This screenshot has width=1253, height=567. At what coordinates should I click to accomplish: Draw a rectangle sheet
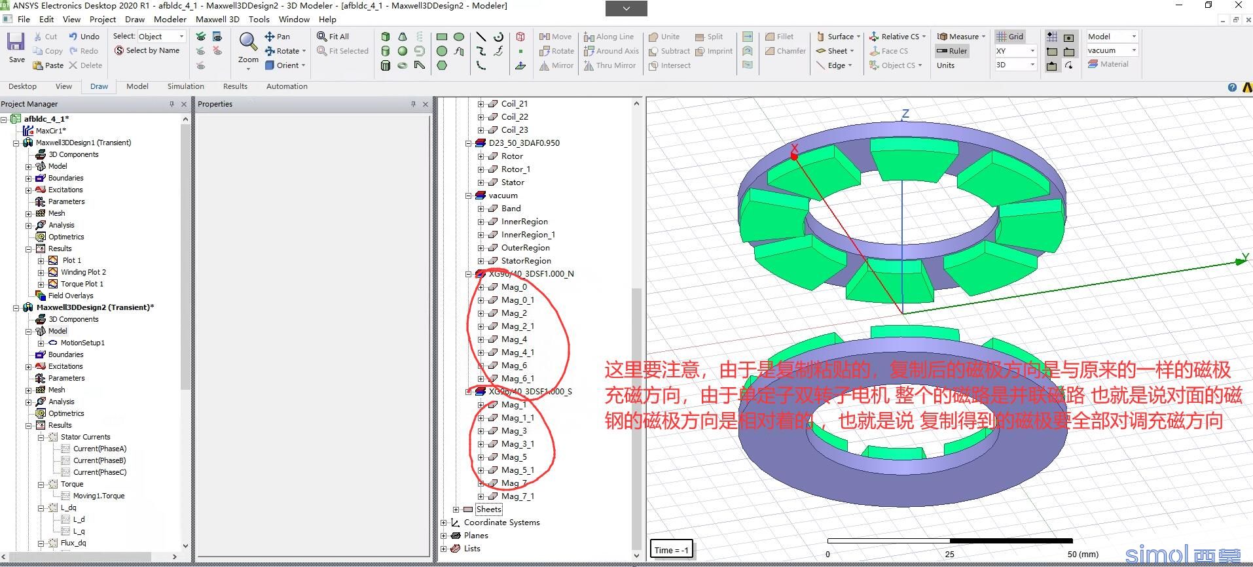(442, 37)
